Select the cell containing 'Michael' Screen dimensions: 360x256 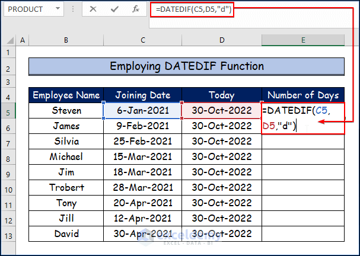66,156
